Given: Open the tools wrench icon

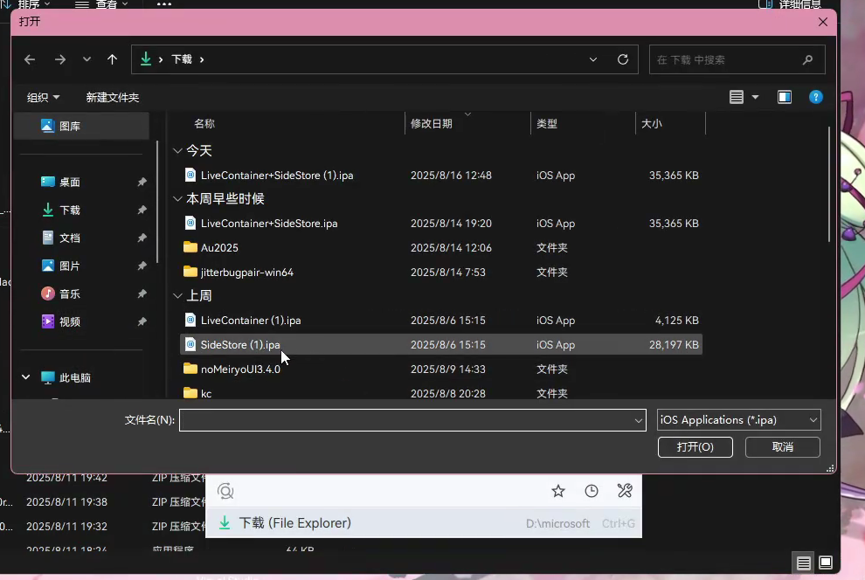Looking at the screenshot, I should pos(625,491).
